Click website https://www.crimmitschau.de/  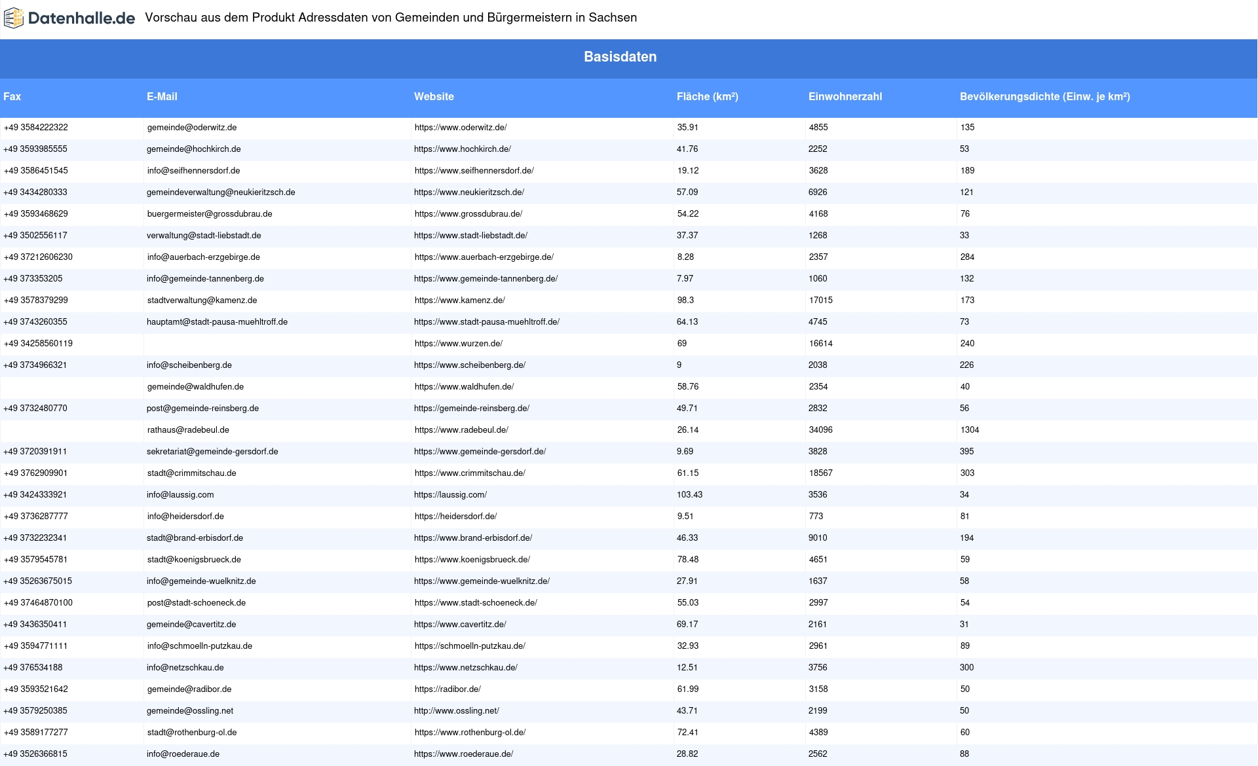pos(470,473)
